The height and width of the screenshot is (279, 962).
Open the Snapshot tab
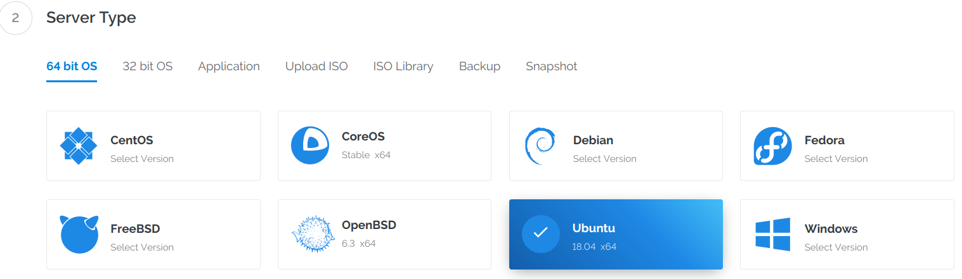[552, 66]
